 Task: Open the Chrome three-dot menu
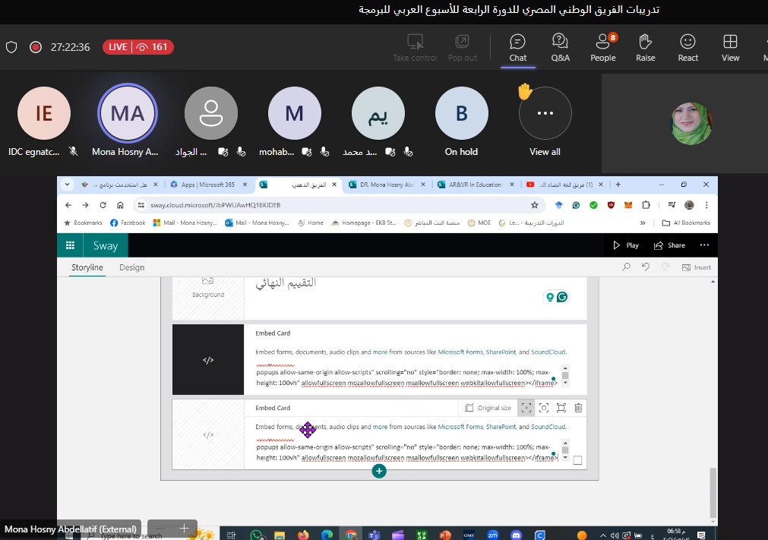pos(706,205)
